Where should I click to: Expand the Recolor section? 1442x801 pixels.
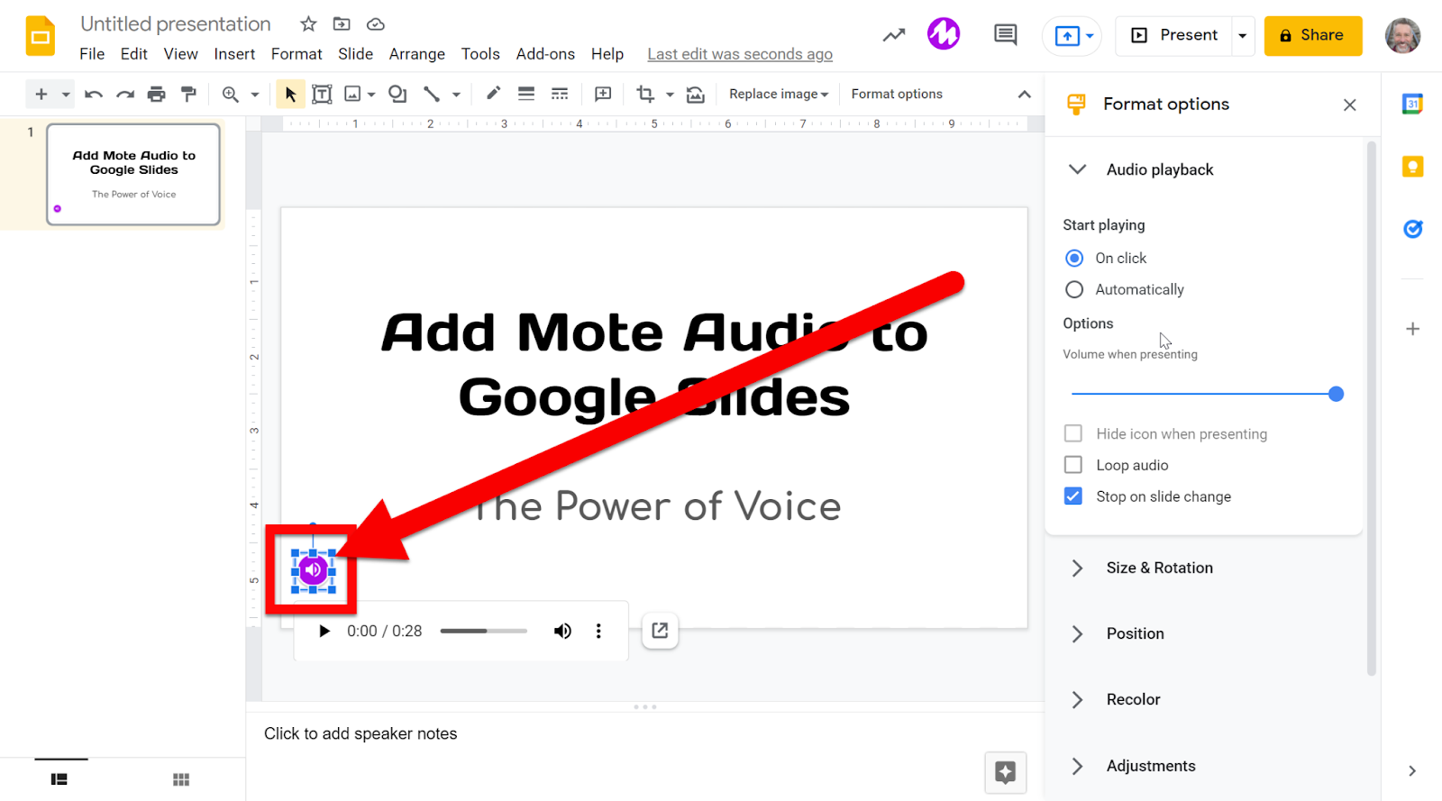coord(1077,699)
